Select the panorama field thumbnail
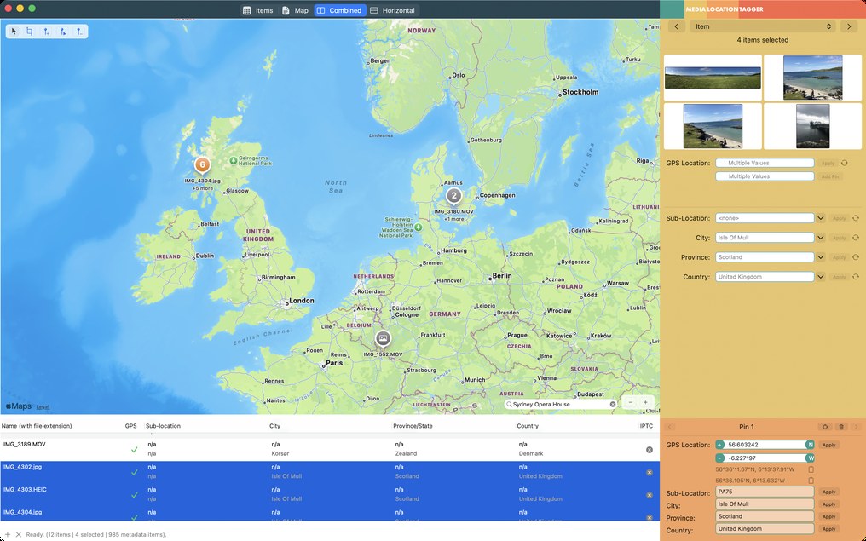866x541 pixels. [713, 78]
